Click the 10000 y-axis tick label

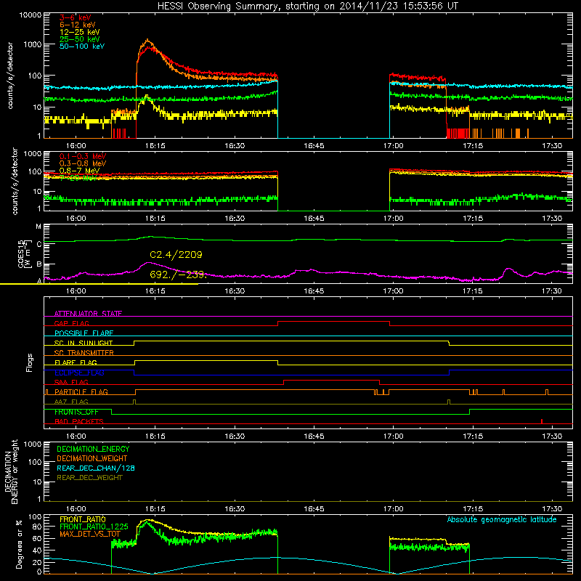pos(31,15)
